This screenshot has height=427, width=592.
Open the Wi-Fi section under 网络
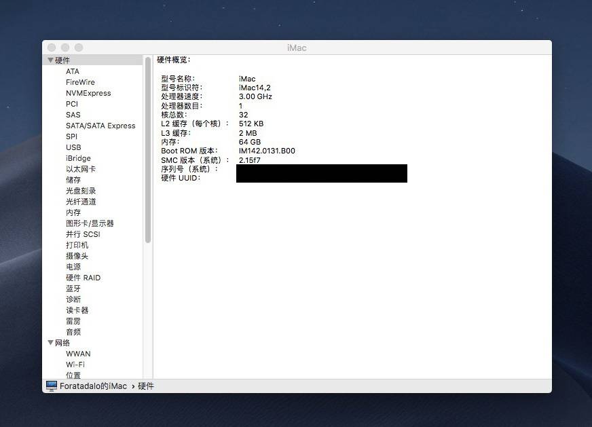pos(77,365)
